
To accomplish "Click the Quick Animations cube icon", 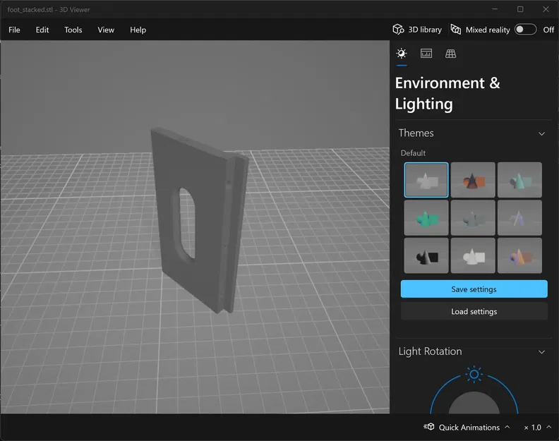I will tap(429, 427).
